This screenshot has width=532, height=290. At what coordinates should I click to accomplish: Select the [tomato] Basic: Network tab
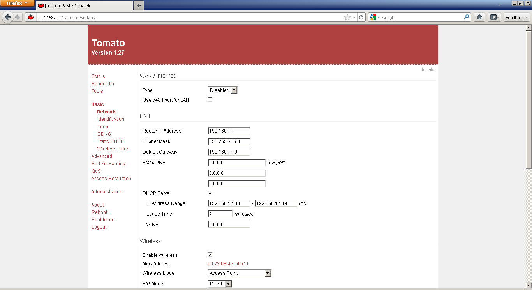(84, 6)
